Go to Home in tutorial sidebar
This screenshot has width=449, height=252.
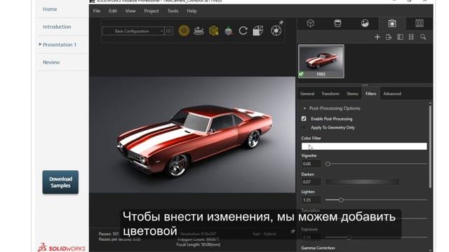pyautogui.click(x=50, y=9)
